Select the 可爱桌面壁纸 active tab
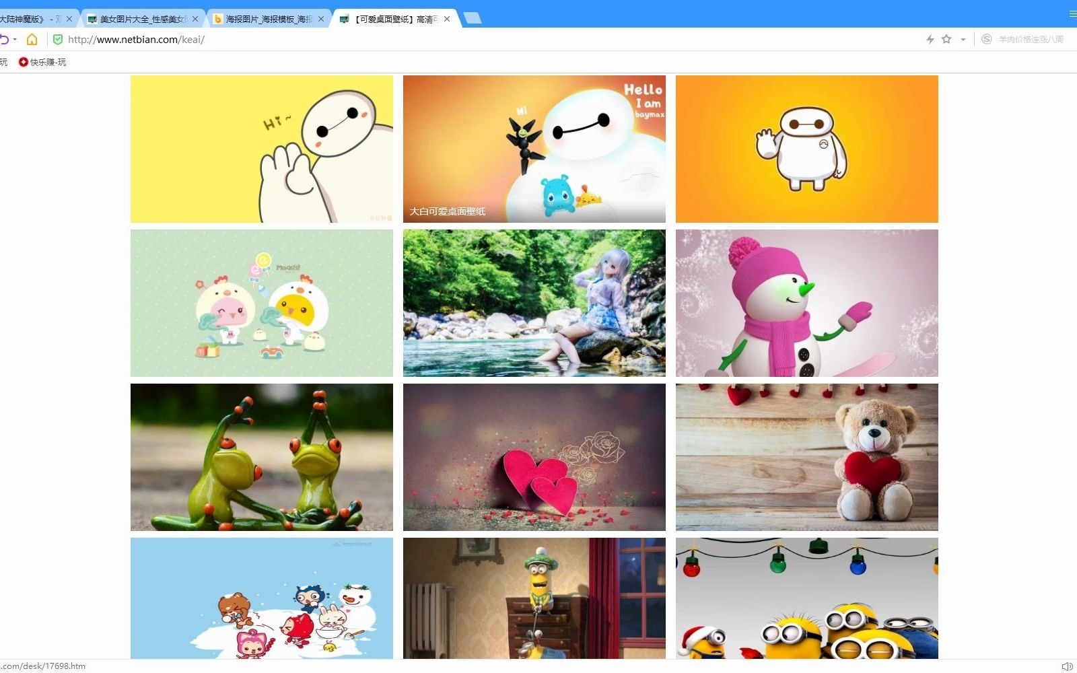 (x=396, y=19)
